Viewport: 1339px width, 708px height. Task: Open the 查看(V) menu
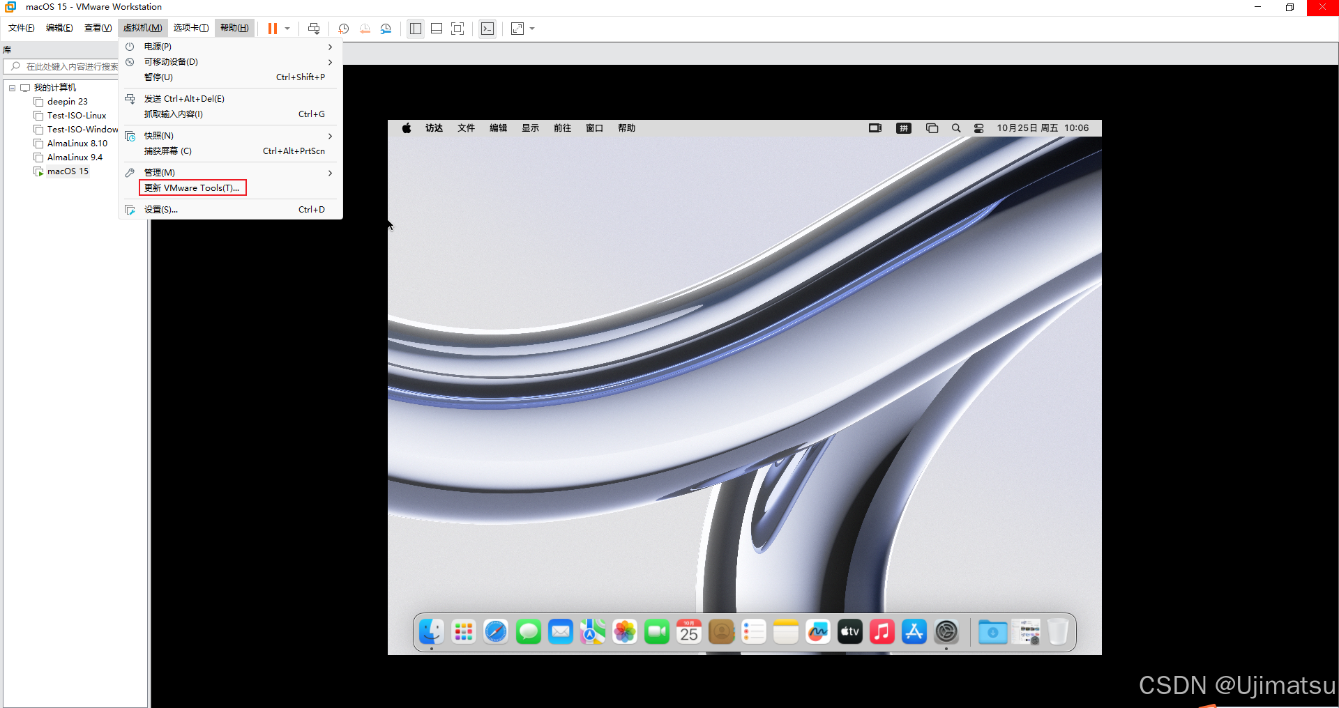98,28
